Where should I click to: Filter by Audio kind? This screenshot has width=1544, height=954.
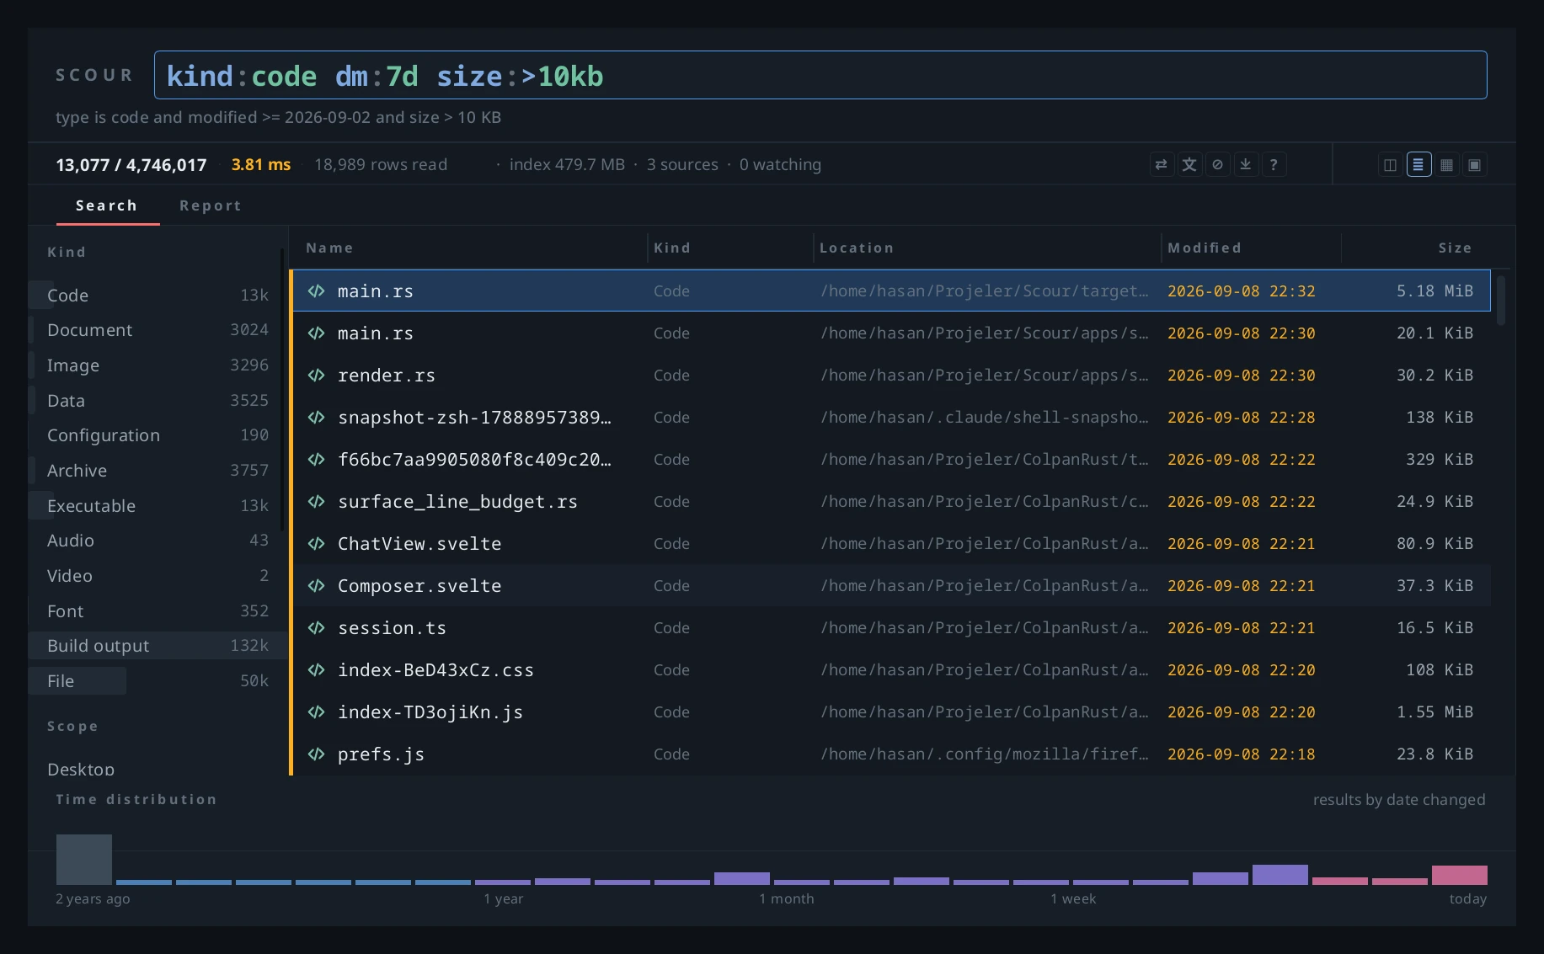tap(158, 541)
